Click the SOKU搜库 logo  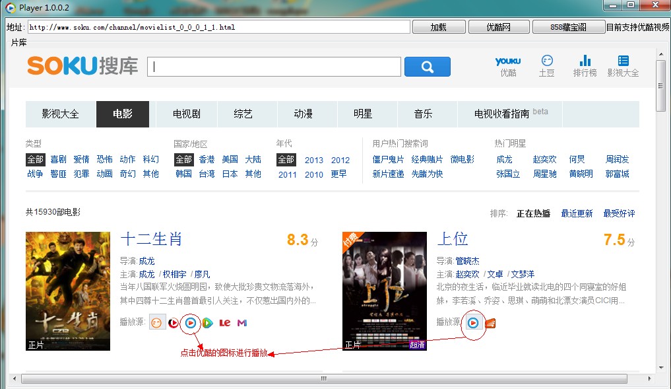pos(82,65)
